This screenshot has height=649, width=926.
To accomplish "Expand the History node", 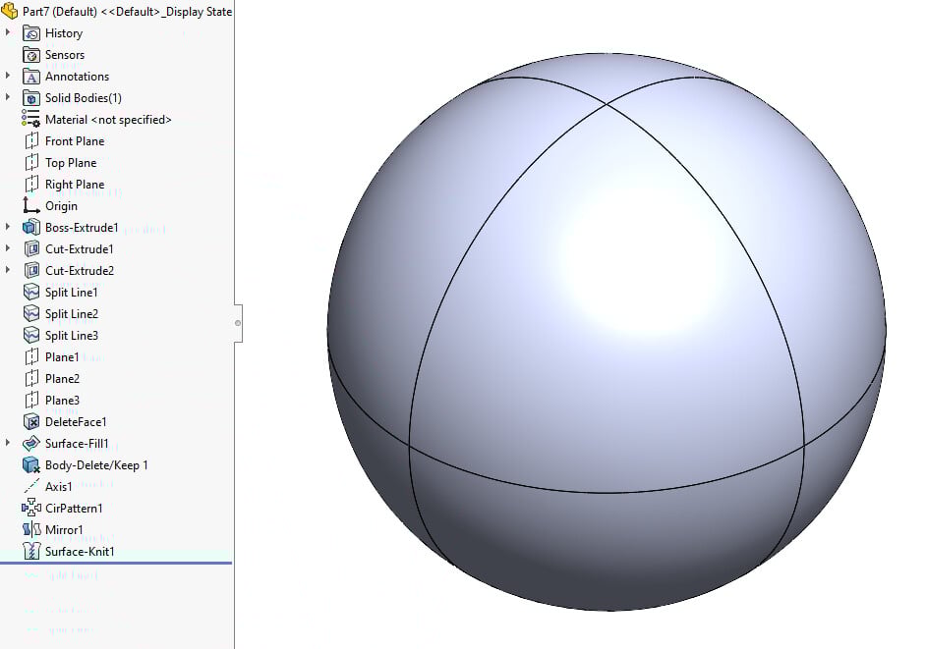I will [x=7, y=32].
